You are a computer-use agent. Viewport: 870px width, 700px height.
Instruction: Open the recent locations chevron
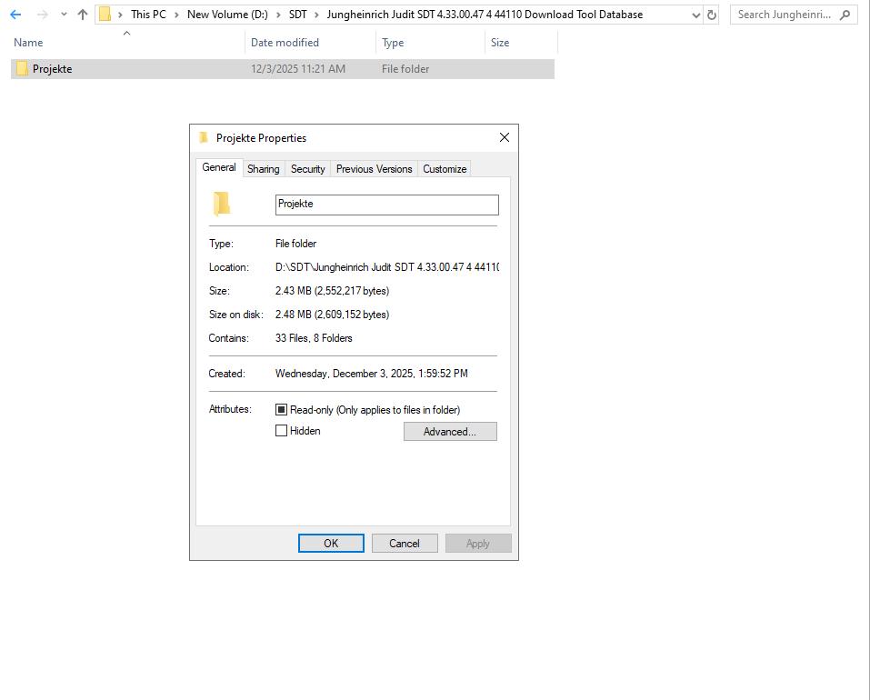(64, 15)
